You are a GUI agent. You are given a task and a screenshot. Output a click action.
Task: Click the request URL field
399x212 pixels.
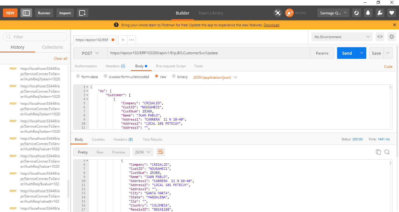pos(209,53)
